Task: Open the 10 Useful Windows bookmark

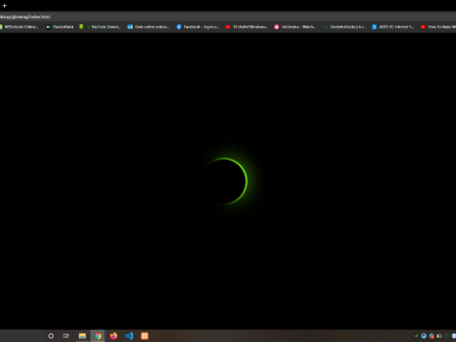Action: tap(247, 26)
